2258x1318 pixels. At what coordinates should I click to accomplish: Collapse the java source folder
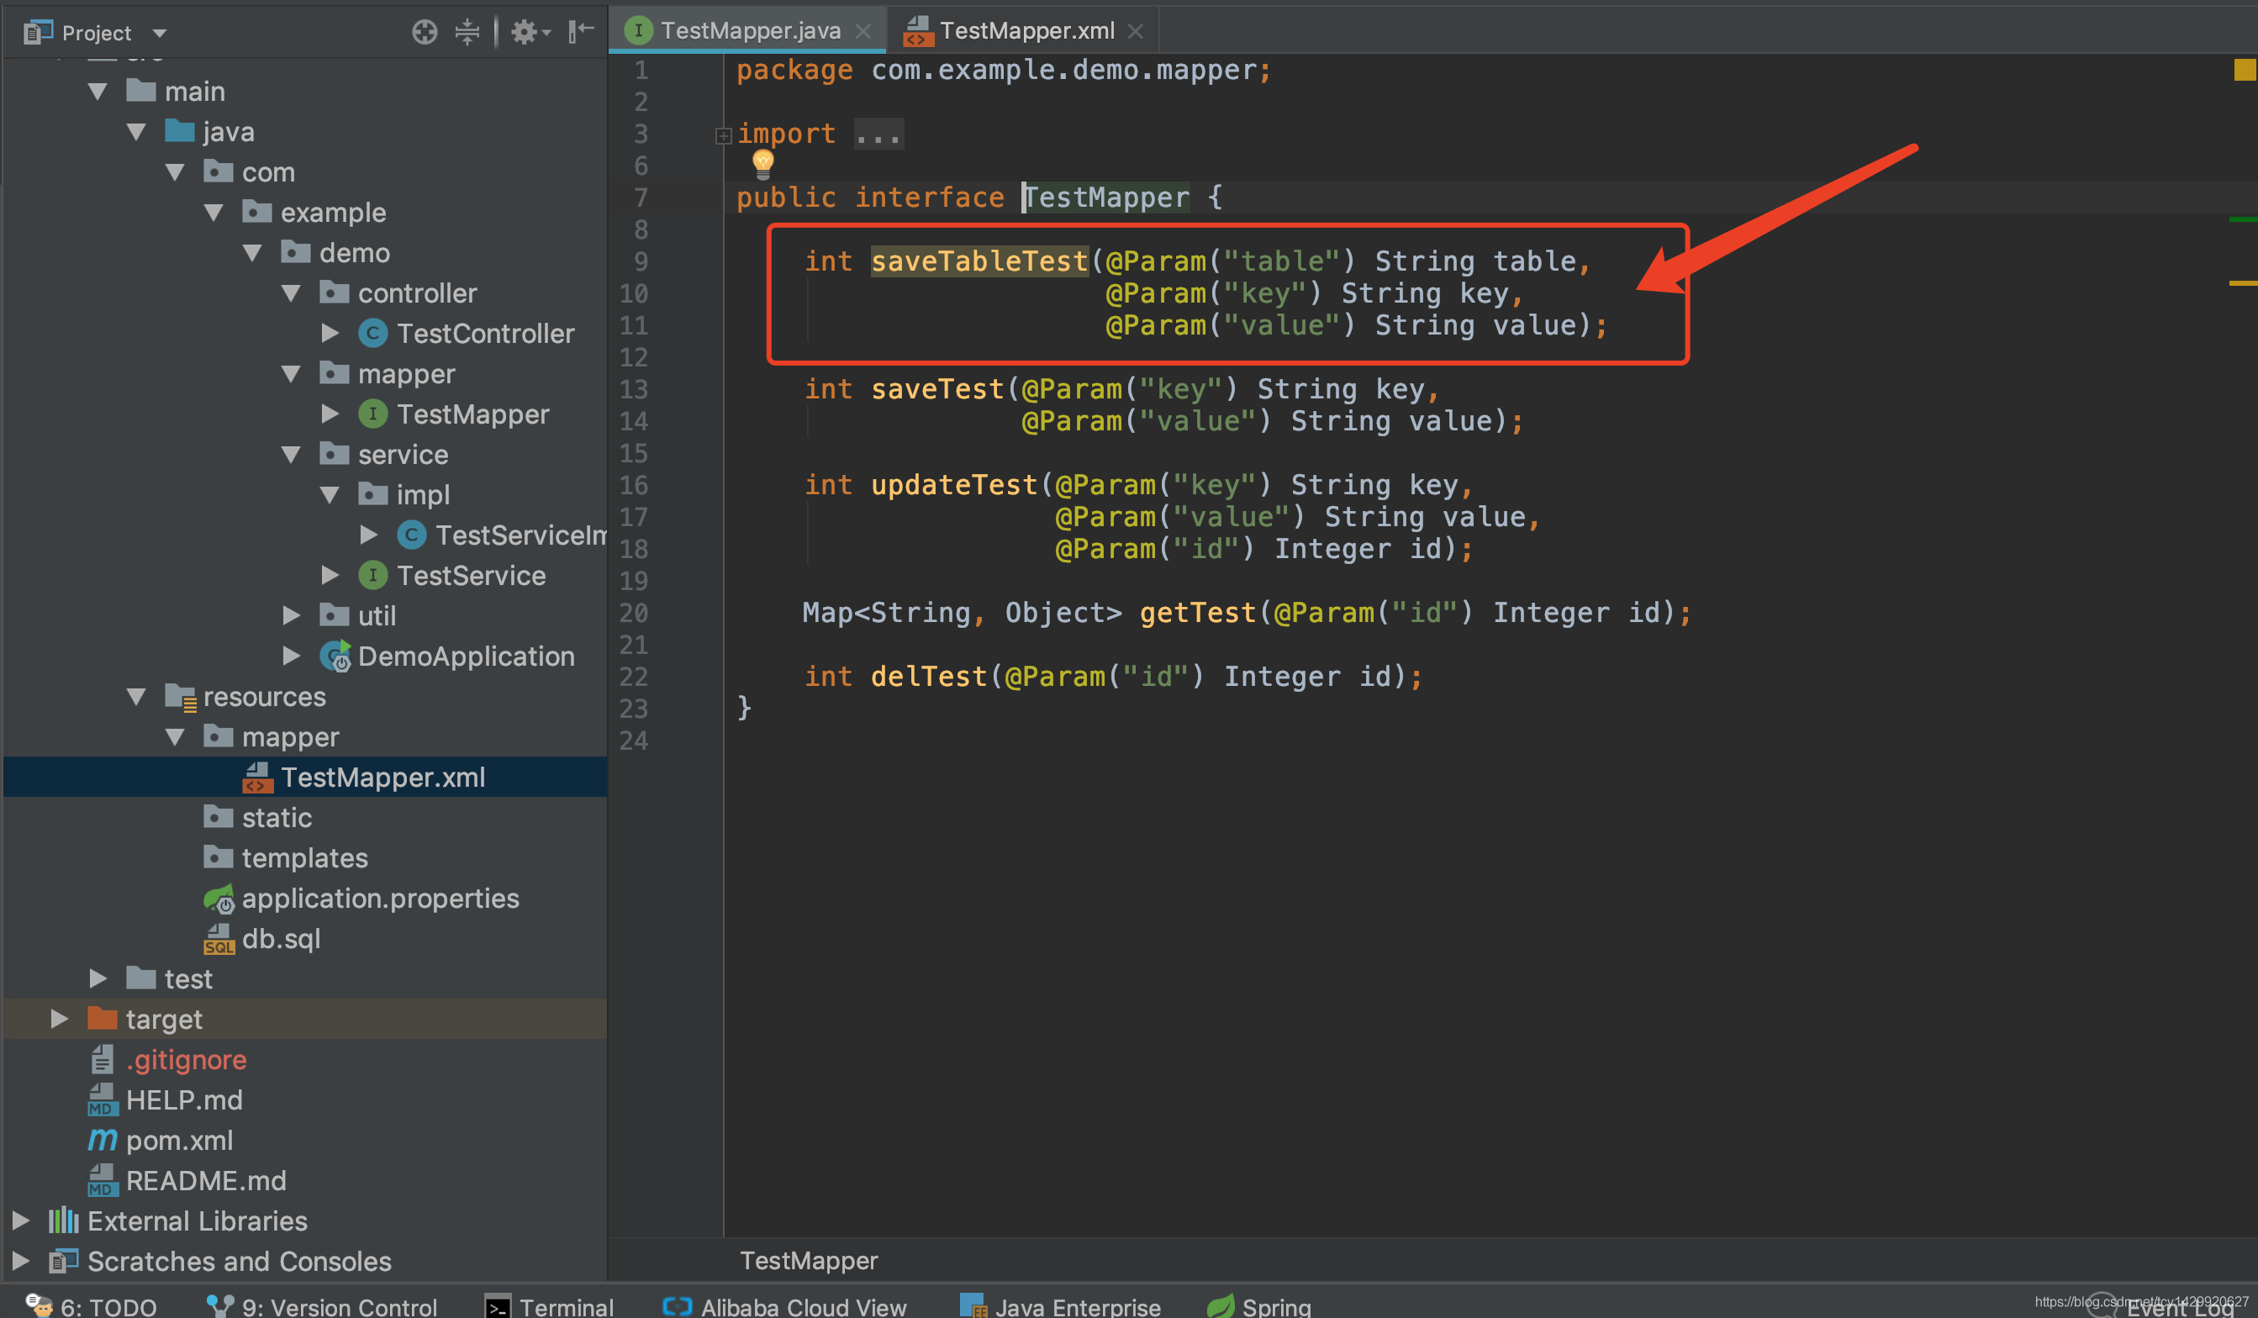[x=136, y=132]
